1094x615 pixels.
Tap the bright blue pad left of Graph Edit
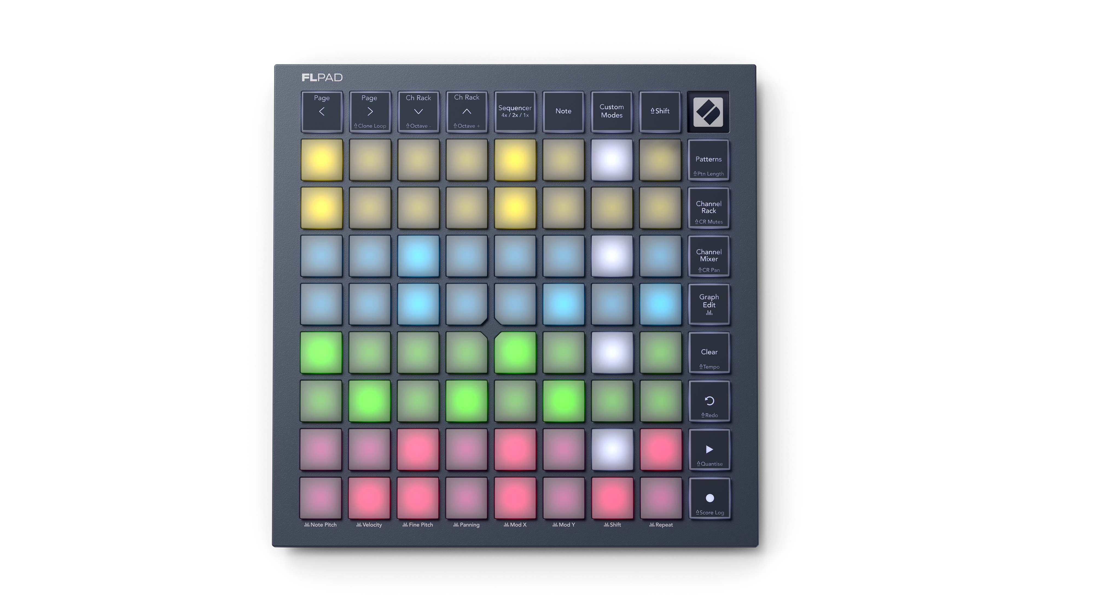click(661, 304)
